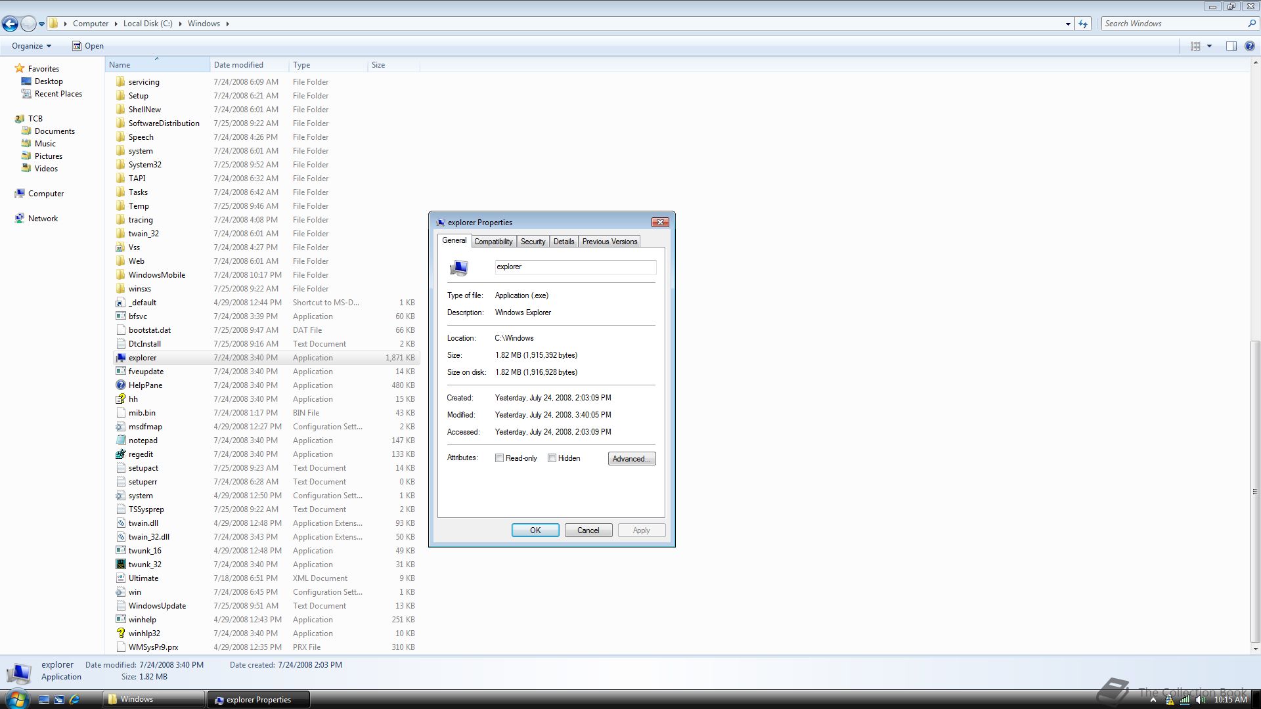Screen dimensions: 1261x709
Task: Select the notepad application icon
Action: point(120,440)
